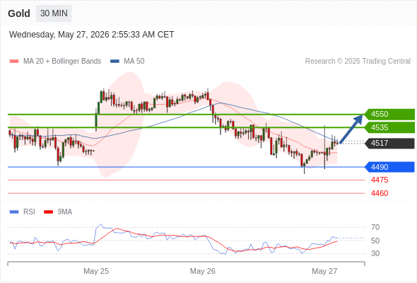Click the 4517 current price tag
Viewport: 417px width, 283px height.
pyautogui.click(x=389, y=143)
